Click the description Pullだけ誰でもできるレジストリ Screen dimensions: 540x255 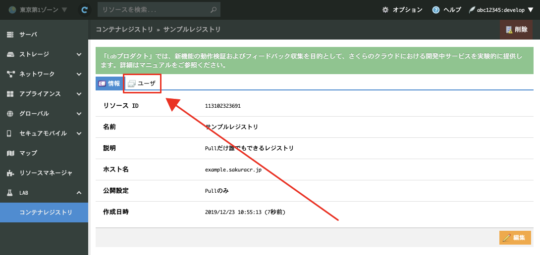249,148
